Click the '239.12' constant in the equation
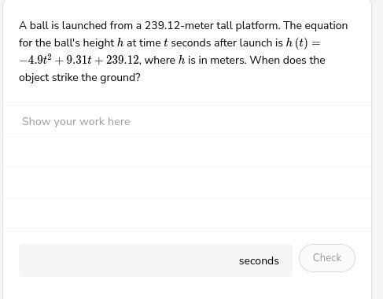The height and width of the screenshot is (299, 383). (x=122, y=60)
